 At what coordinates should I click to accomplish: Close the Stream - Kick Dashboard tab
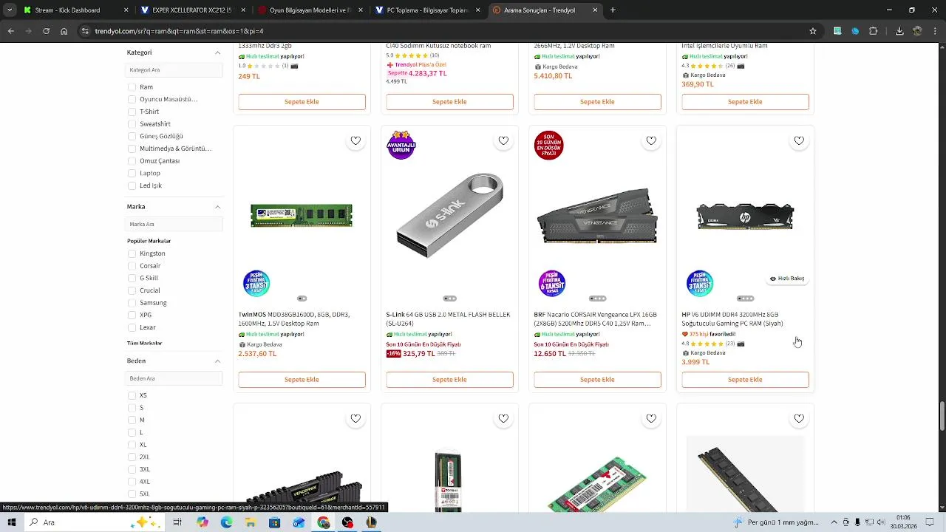pyautogui.click(x=126, y=10)
